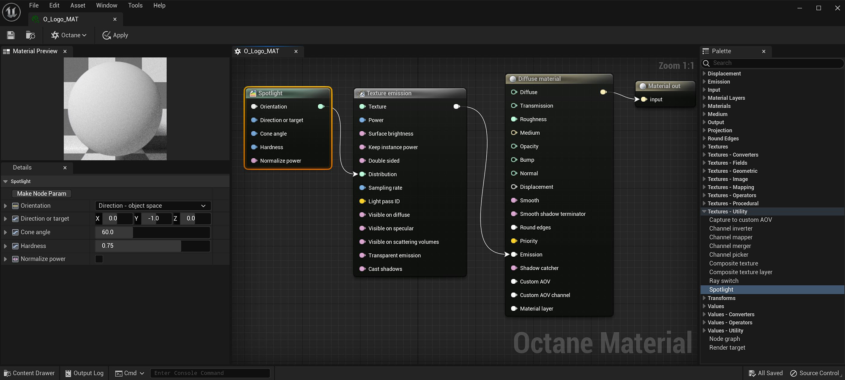Click the Enter Console Command field

tap(210, 373)
